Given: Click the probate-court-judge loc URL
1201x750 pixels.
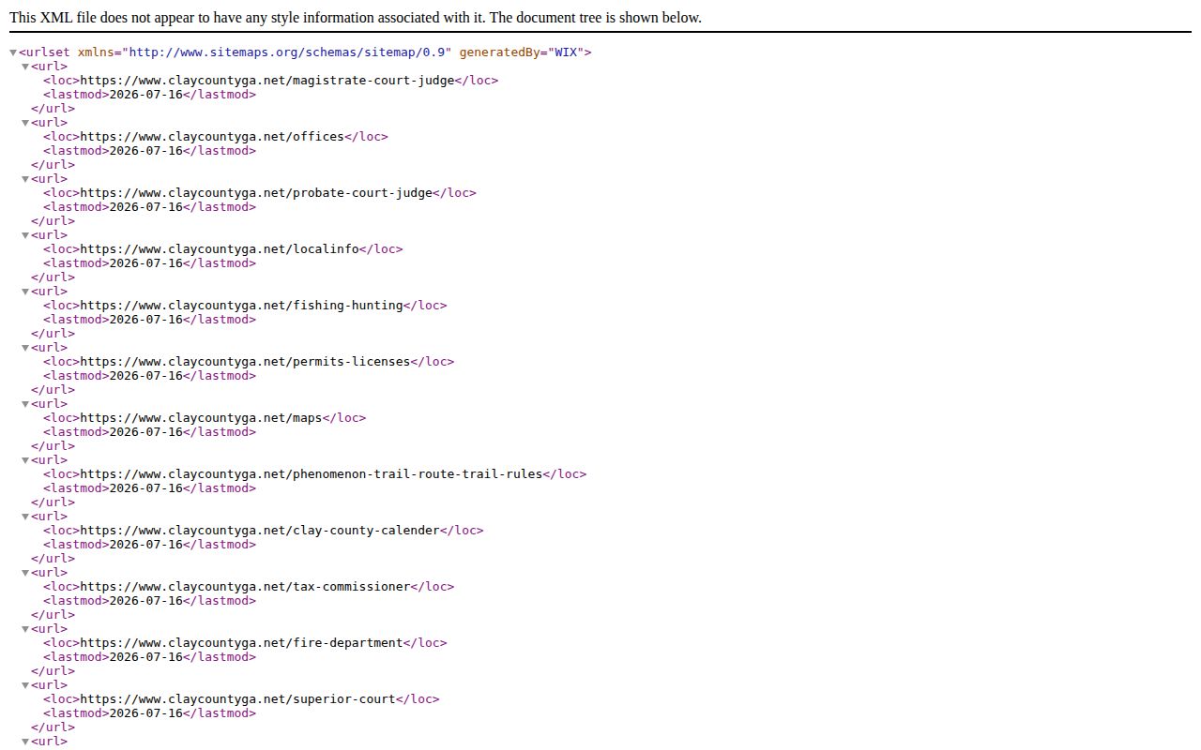Looking at the screenshot, I should (x=256, y=193).
